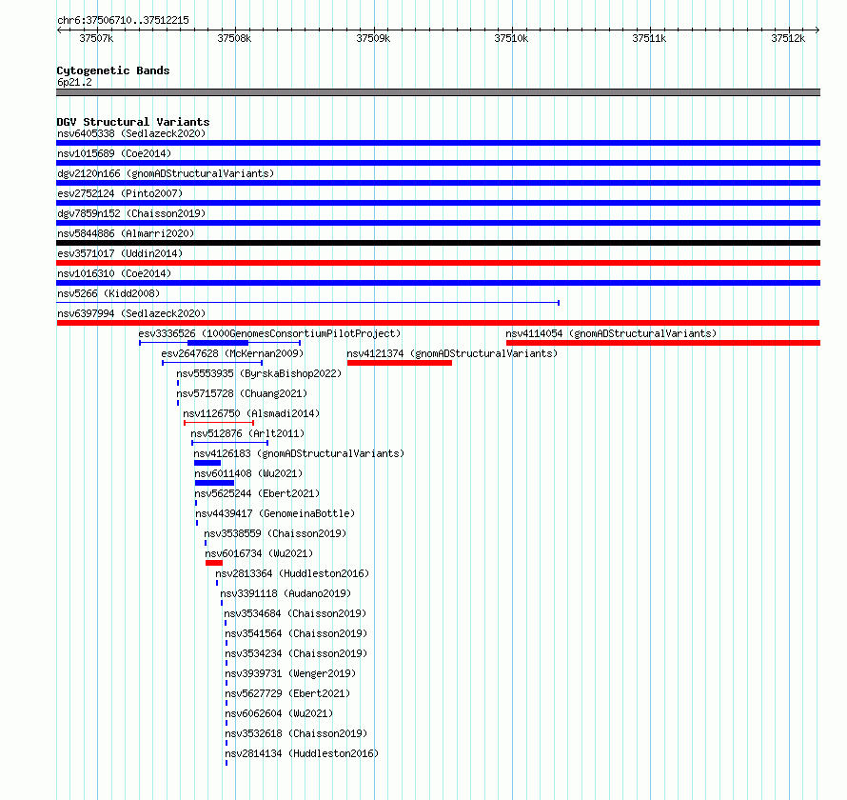Click the 37507k ruler label
This screenshot has width=847, height=800.
click(x=96, y=38)
